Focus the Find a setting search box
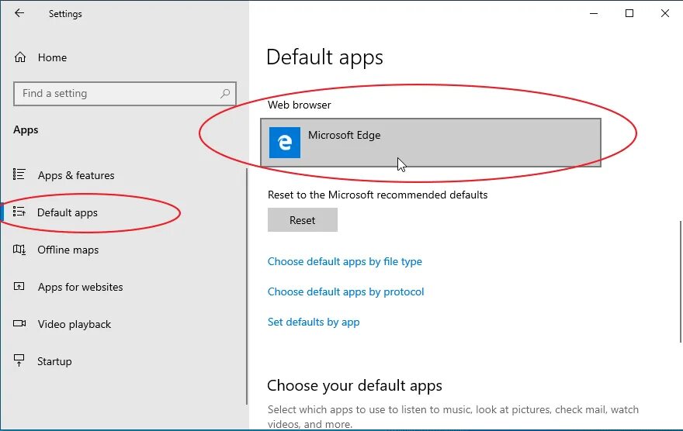The width and height of the screenshot is (683, 431). pos(116,94)
